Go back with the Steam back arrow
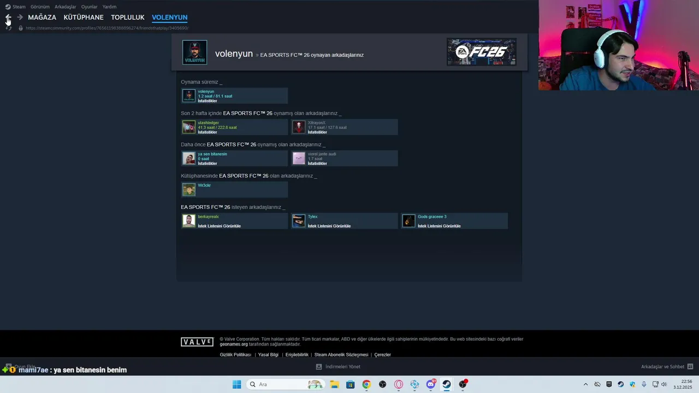Image resolution: width=699 pixels, height=393 pixels. [8, 17]
